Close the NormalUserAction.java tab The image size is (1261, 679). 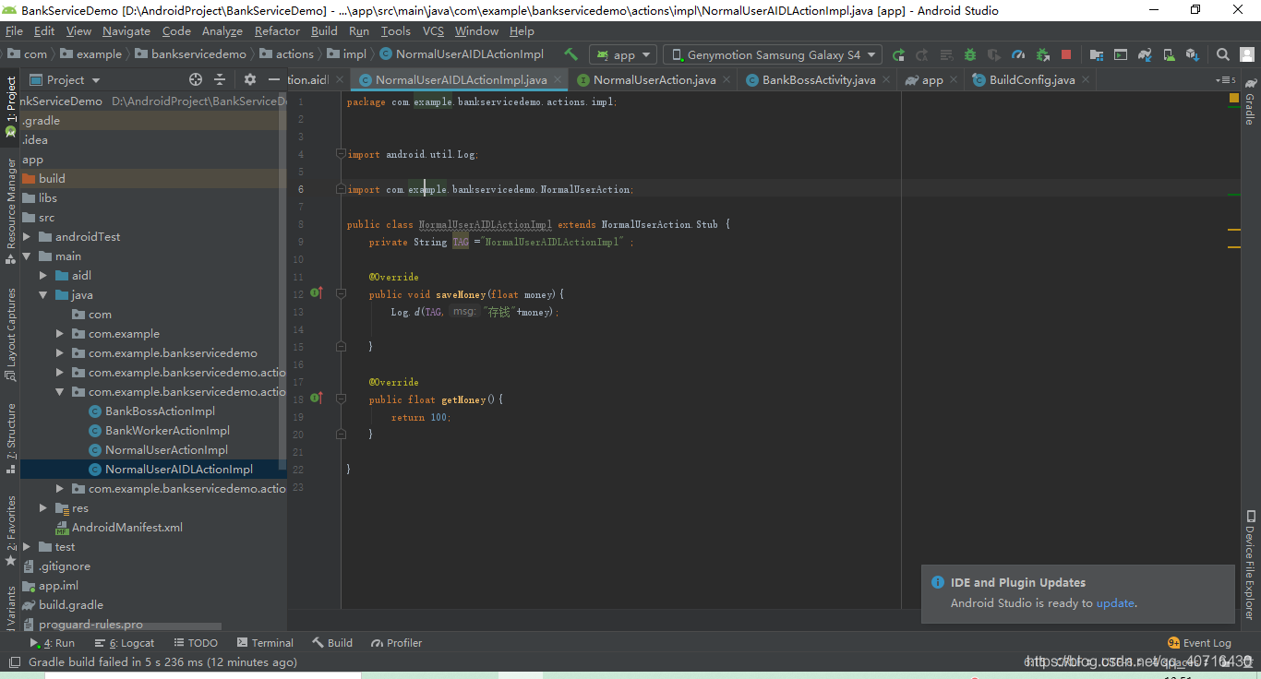(726, 80)
